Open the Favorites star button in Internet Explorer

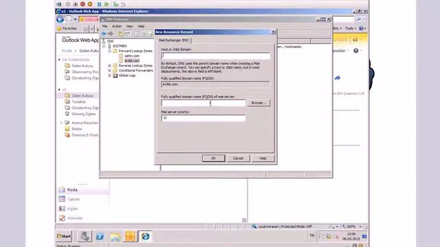[67, 29]
